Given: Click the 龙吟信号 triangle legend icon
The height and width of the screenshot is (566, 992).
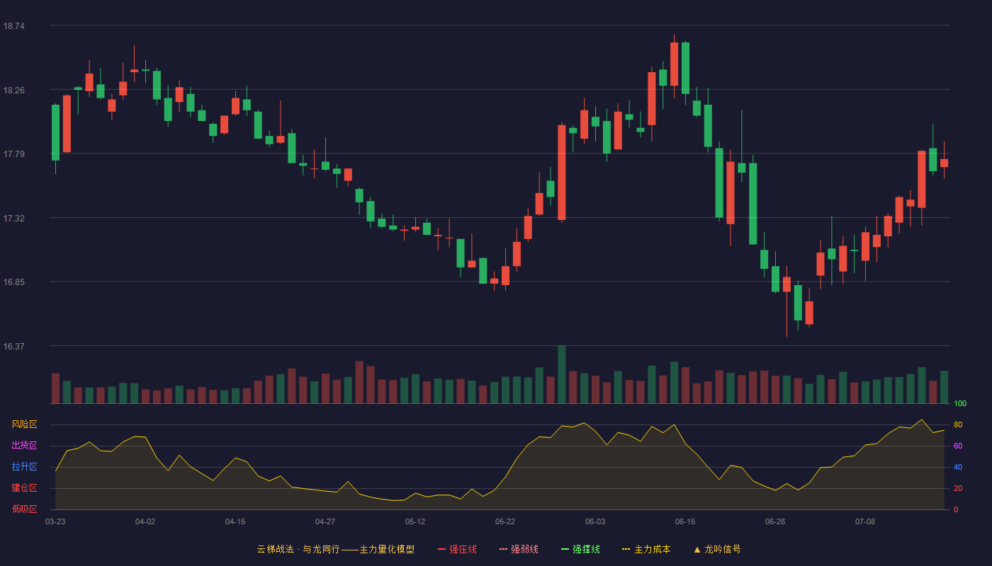Looking at the screenshot, I should click(697, 549).
